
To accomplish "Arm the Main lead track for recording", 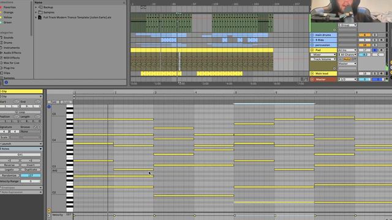I will coord(381,73).
